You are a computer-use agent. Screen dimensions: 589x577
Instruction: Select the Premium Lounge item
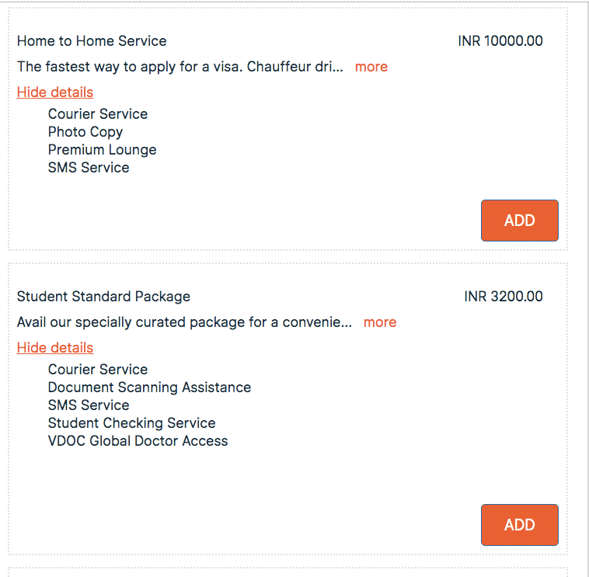tap(102, 150)
